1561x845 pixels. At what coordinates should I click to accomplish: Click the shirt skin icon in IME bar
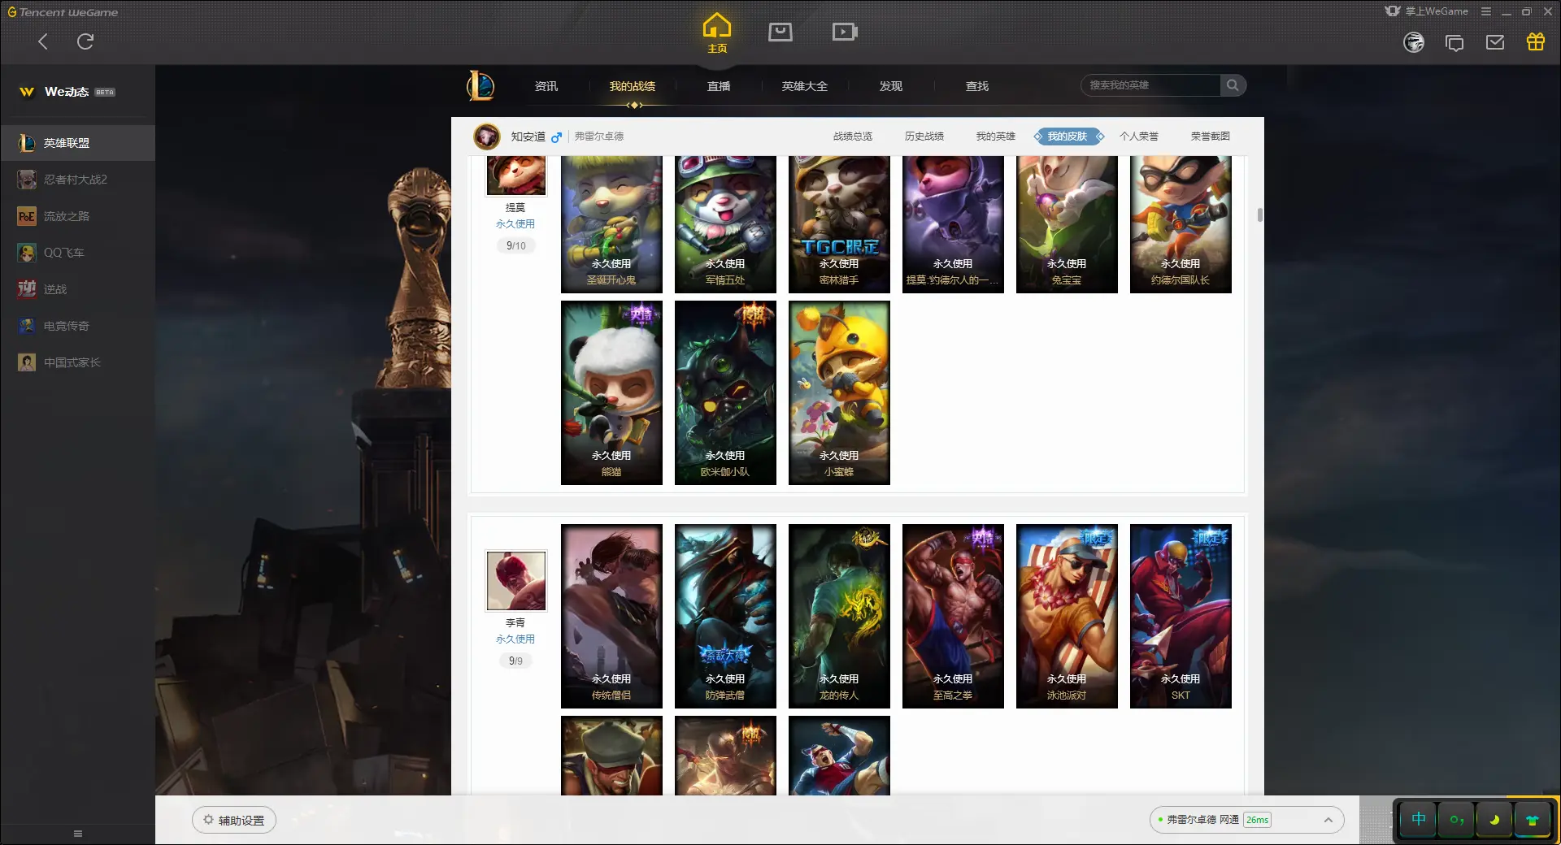point(1533,819)
